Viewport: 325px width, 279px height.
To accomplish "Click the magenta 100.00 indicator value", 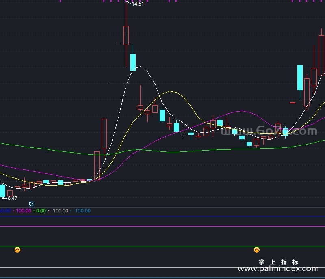I will [x=24, y=211].
